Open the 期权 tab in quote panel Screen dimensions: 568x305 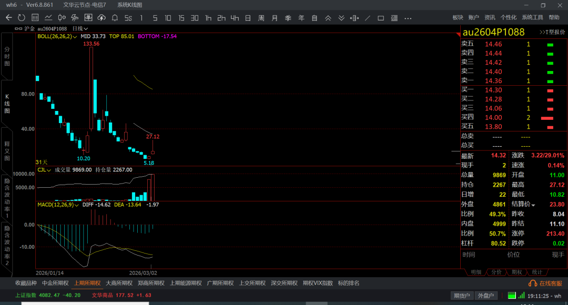click(516, 272)
